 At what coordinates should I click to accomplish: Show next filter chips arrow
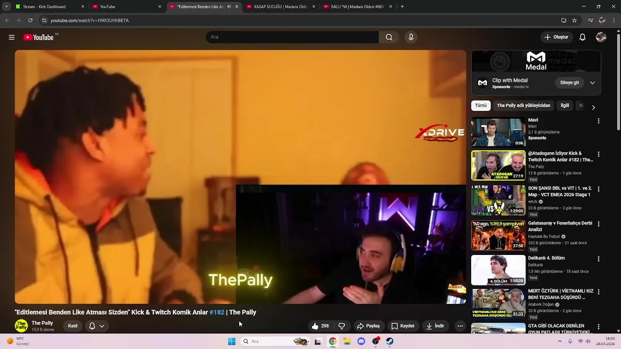pyautogui.click(x=593, y=107)
